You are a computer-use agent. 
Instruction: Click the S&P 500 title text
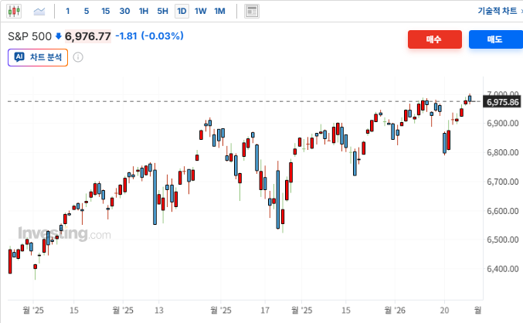point(29,36)
